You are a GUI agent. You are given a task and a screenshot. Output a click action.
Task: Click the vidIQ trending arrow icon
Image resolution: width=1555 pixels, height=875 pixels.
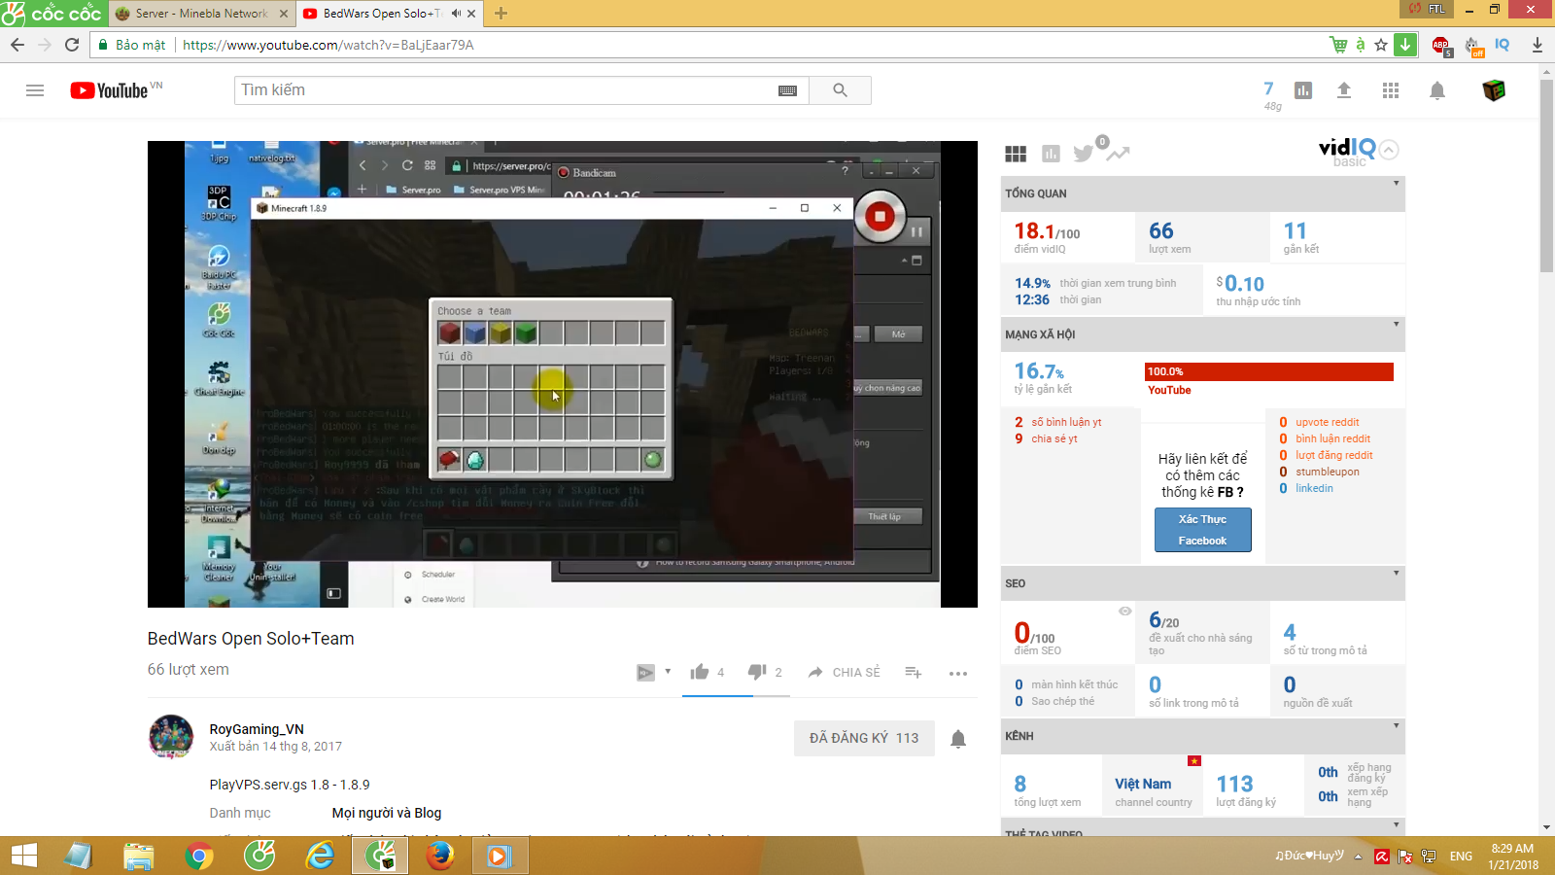(1118, 154)
